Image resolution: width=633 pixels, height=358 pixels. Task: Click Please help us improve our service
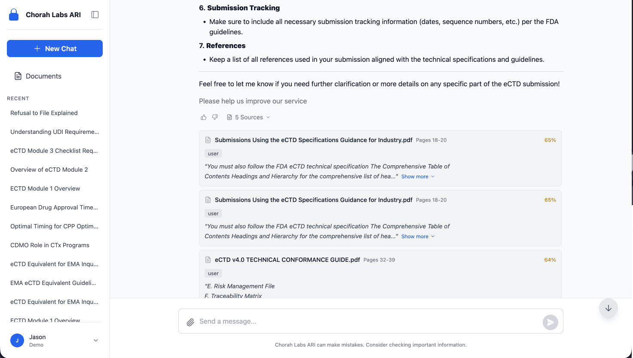(x=253, y=101)
